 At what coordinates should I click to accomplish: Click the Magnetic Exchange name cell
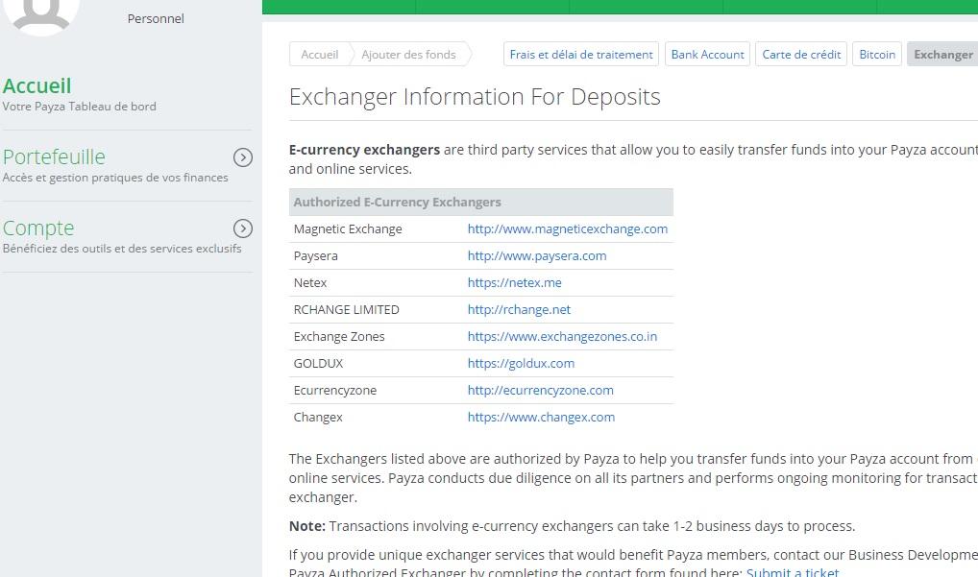348,229
